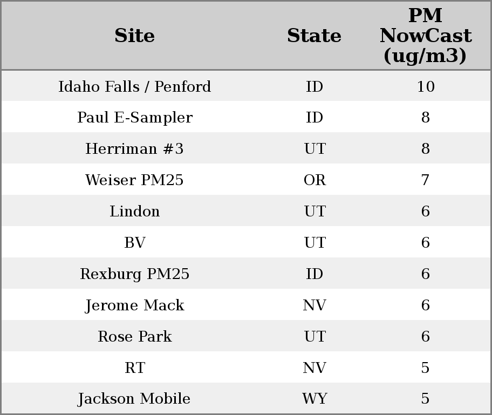
Task: Click the Rose Park site cell
Action: 134,337
